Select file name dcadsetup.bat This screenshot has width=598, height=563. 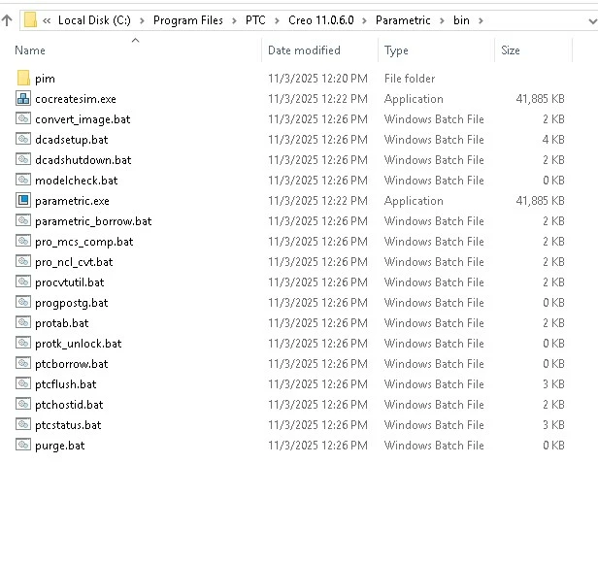[71, 140]
